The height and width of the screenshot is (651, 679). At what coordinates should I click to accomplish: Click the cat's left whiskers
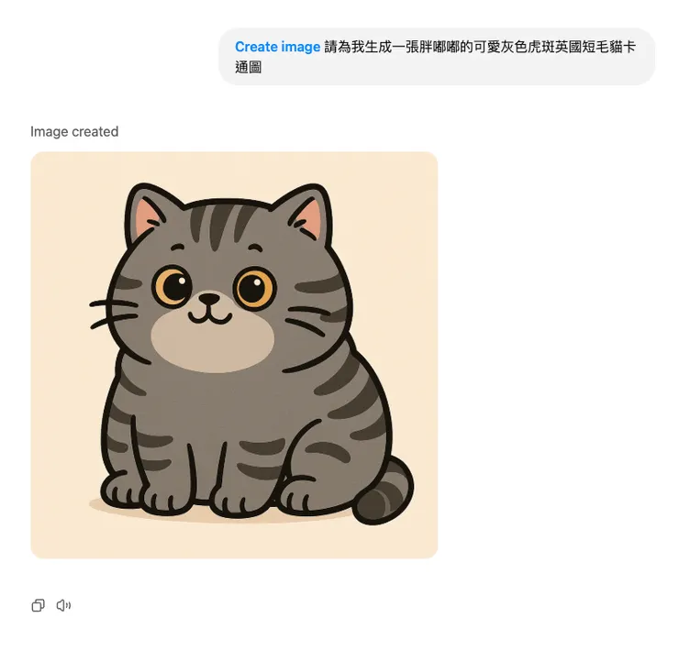click(114, 313)
